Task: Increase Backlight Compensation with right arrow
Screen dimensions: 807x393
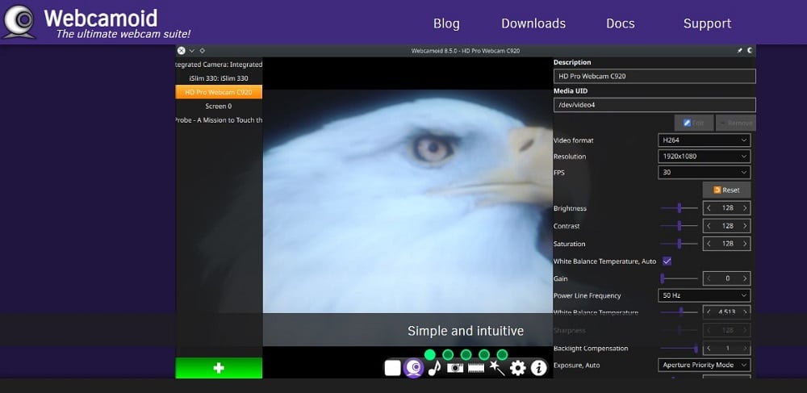Action: [744, 349]
